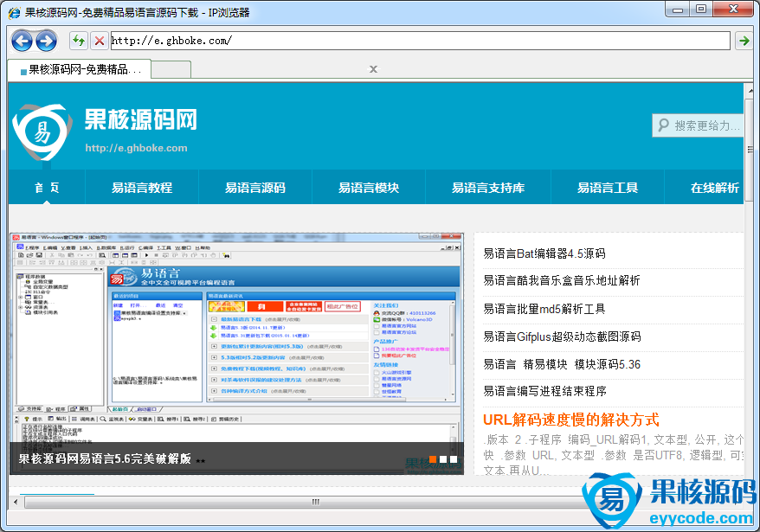The image size is (760, 532).
Task: Close the tab with the gray x
Action: pos(373,69)
